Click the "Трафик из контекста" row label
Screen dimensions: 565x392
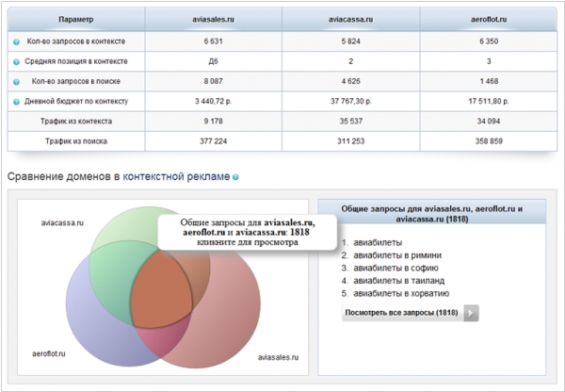[x=76, y=122]
